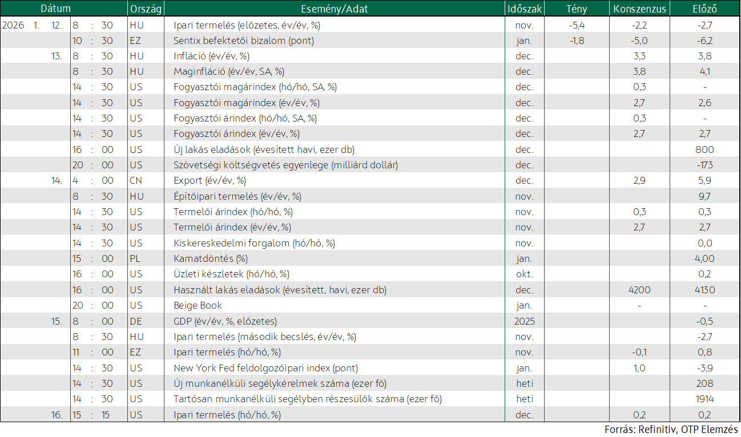Select the Konszenzus column header
Viewport: 741px width, 437px height.
click(x=639, y=9)
